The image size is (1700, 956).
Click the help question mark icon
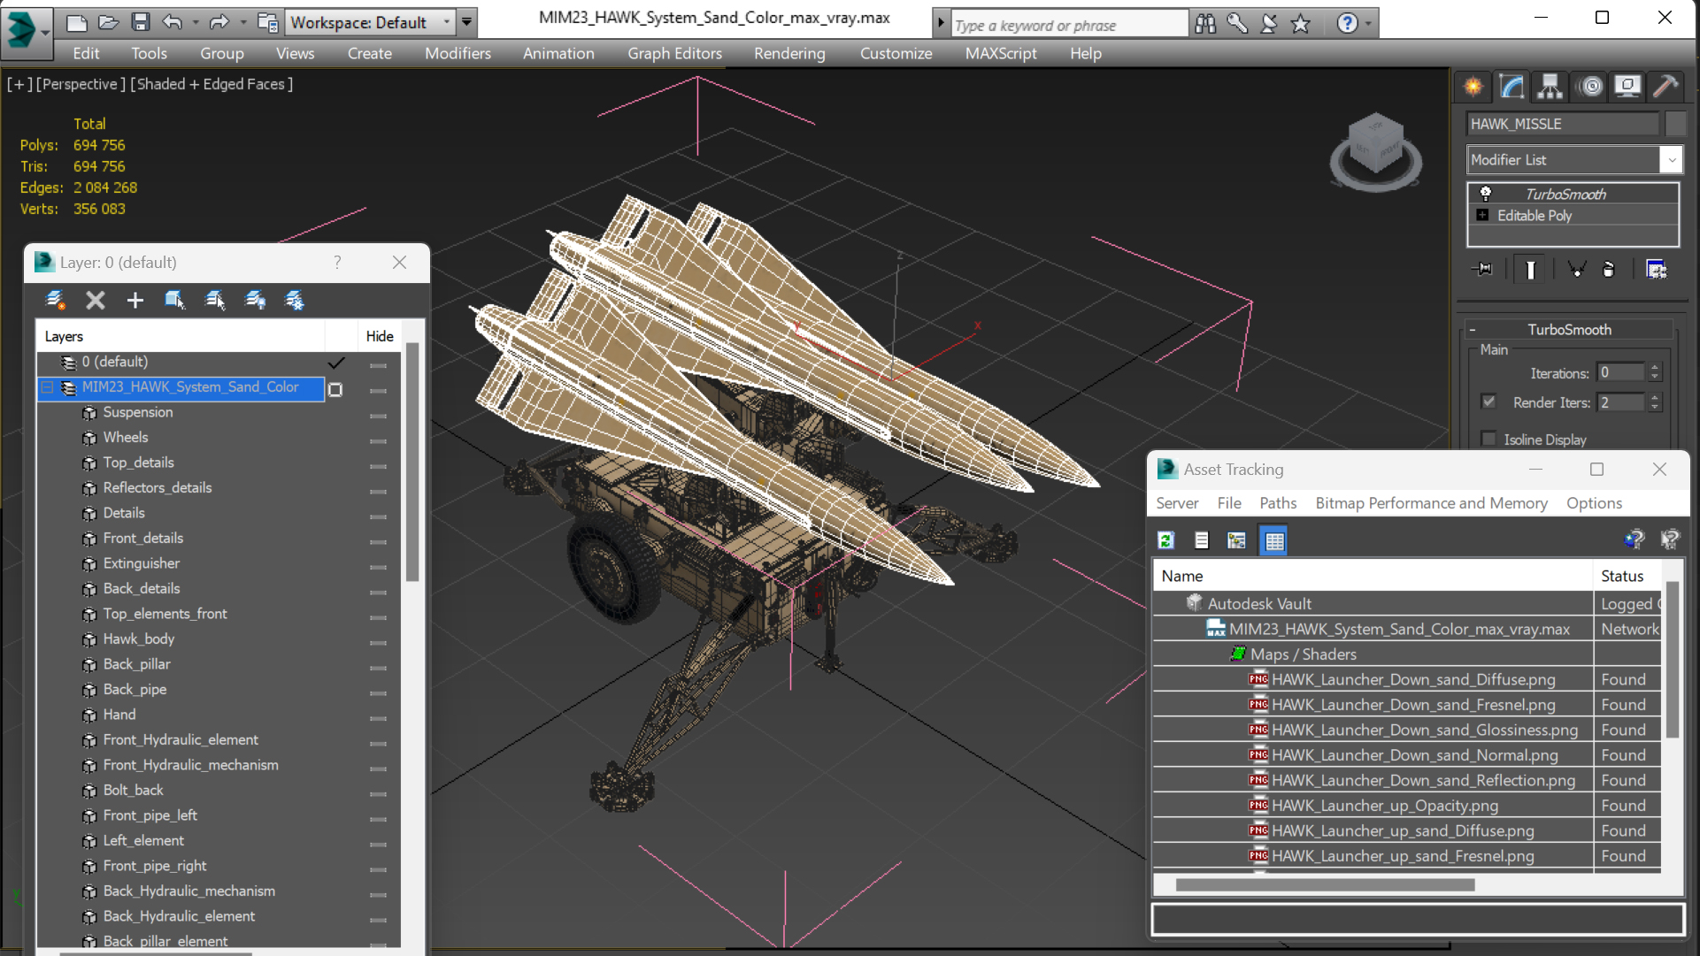coord(1347,24)
